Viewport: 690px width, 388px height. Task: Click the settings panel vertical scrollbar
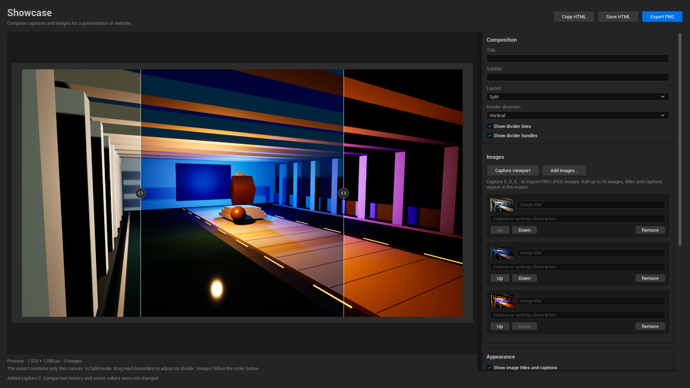(680, 139)
